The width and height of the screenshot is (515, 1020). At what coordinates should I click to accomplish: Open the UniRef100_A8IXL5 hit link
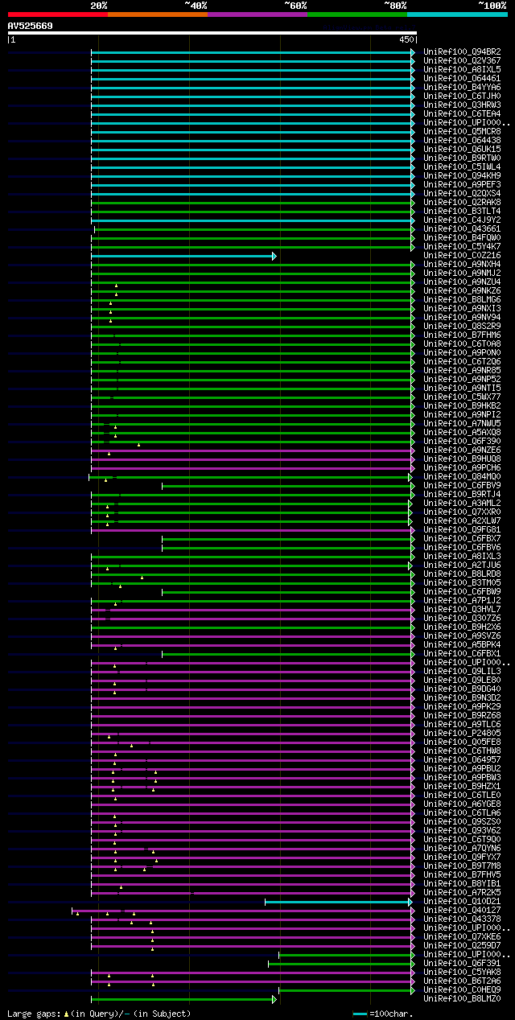click(462, 69)
